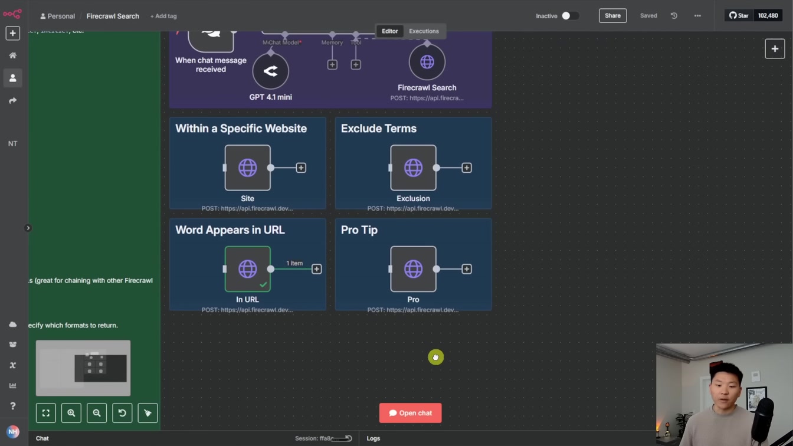Click the 'Exclude Terms' sticky title
Screen dimensions: 793x446
coord(379,129)
